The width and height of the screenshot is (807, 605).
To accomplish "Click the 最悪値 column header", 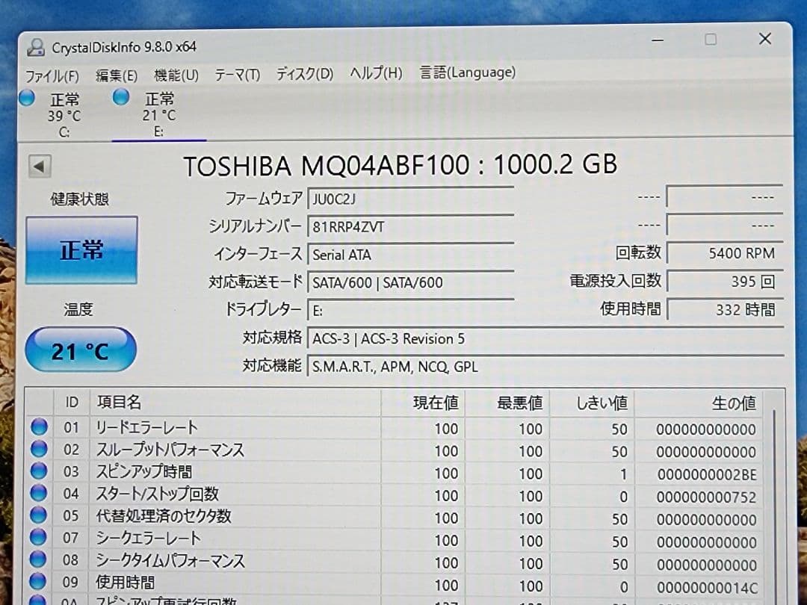I will (x=507, y=403).
